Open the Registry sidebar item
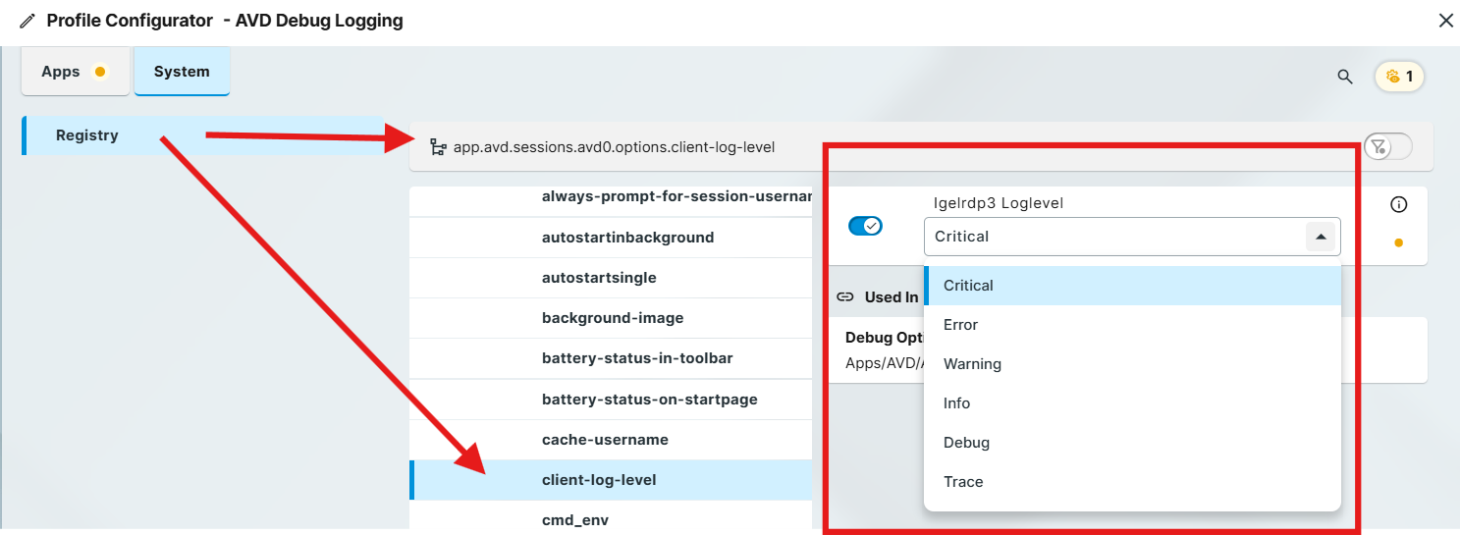The width and height of the screenshot is (1460, 535). 87,135
